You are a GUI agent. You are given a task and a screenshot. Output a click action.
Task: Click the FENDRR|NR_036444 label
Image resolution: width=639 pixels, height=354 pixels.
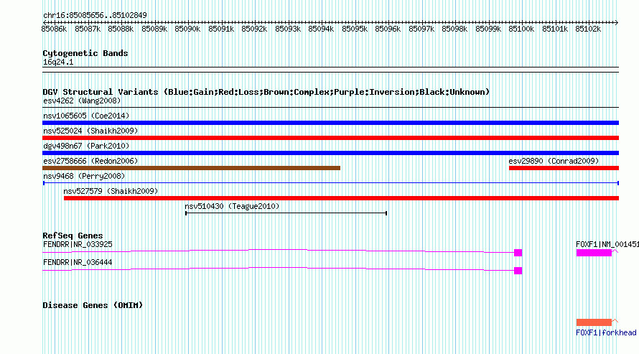(x=78, y=262)
